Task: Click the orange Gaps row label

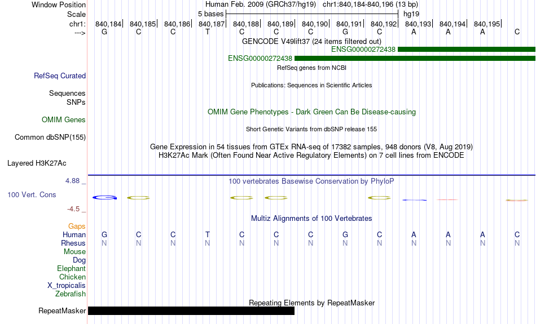Action: coord(77,227)
